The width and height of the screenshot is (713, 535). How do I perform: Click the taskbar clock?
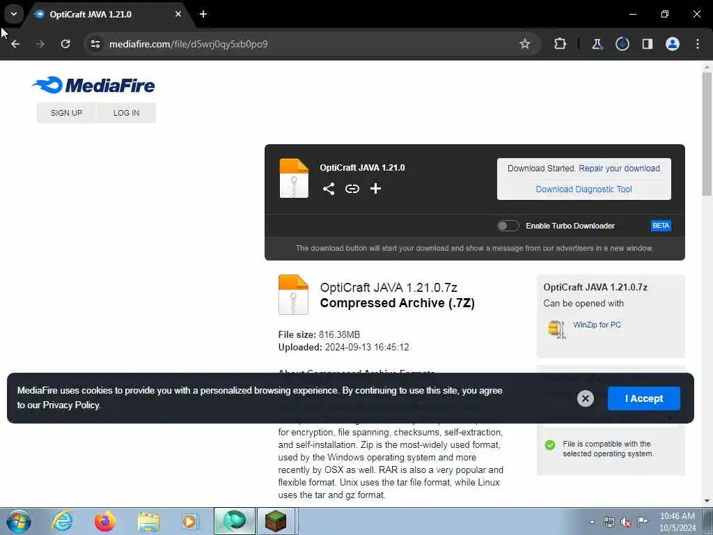677,522
